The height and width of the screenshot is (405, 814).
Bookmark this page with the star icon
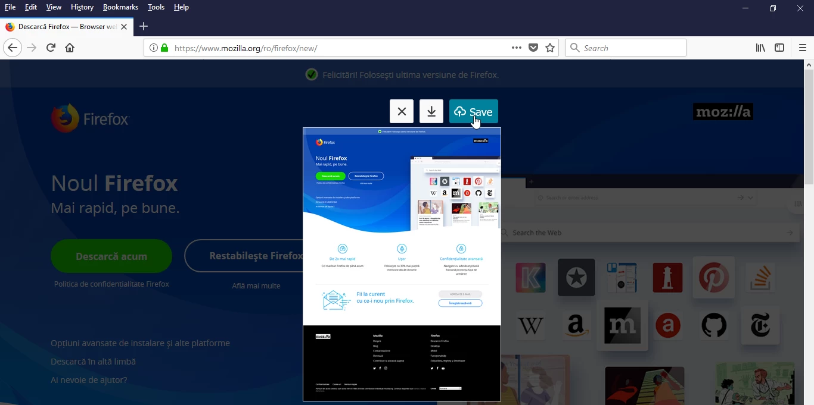(x=550, y=48)
